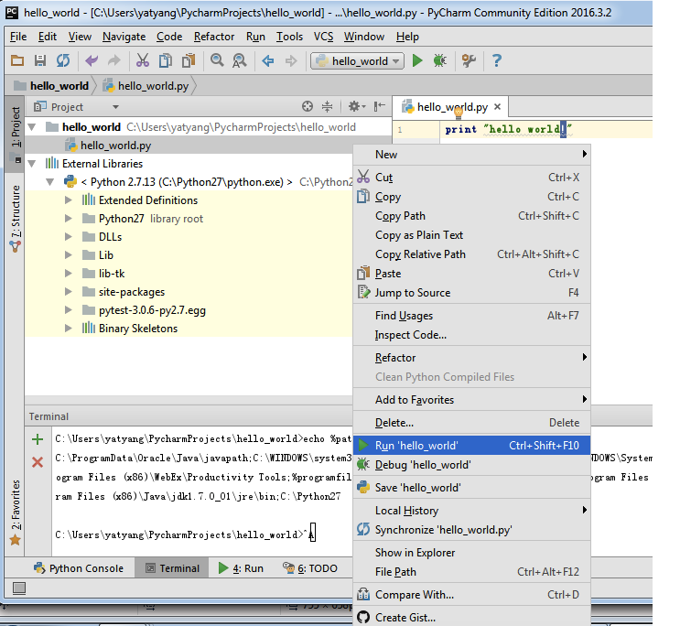Expand Extended Definitions node
The height and width of the screenshot is (626, 691).
[x=69, y=200]
